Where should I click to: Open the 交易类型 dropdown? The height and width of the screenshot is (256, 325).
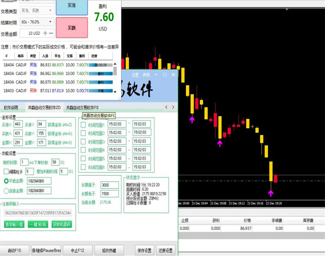coord(37,10)
